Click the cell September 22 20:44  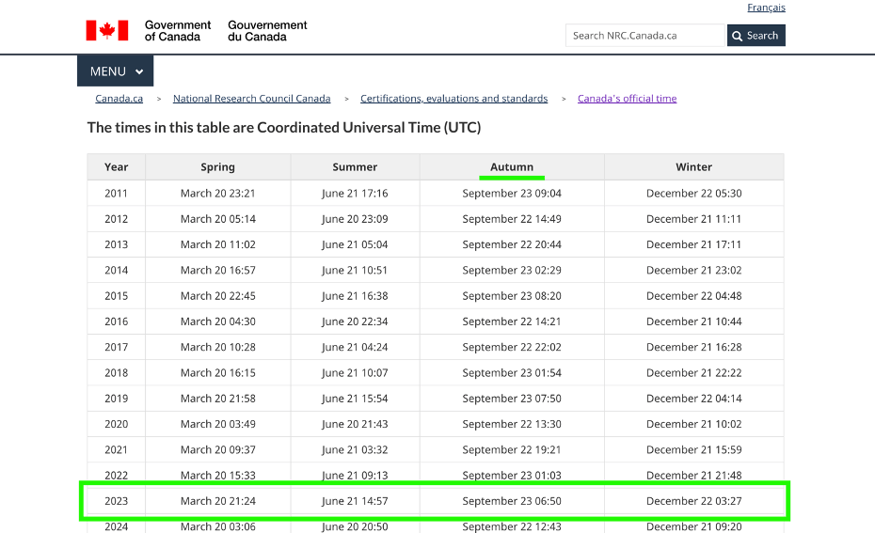click(x=512, y=244)
